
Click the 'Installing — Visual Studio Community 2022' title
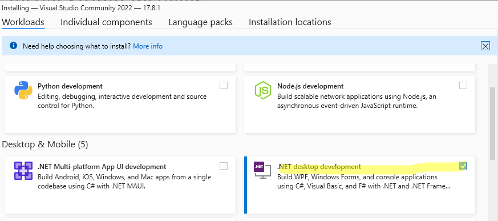(x=81, y=8)
